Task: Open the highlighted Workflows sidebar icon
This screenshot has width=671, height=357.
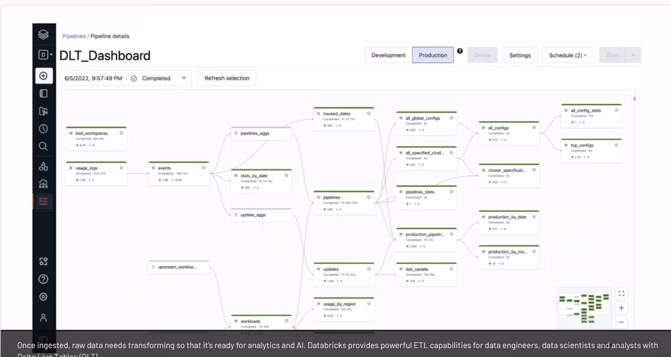Action: tap(43, 201)
